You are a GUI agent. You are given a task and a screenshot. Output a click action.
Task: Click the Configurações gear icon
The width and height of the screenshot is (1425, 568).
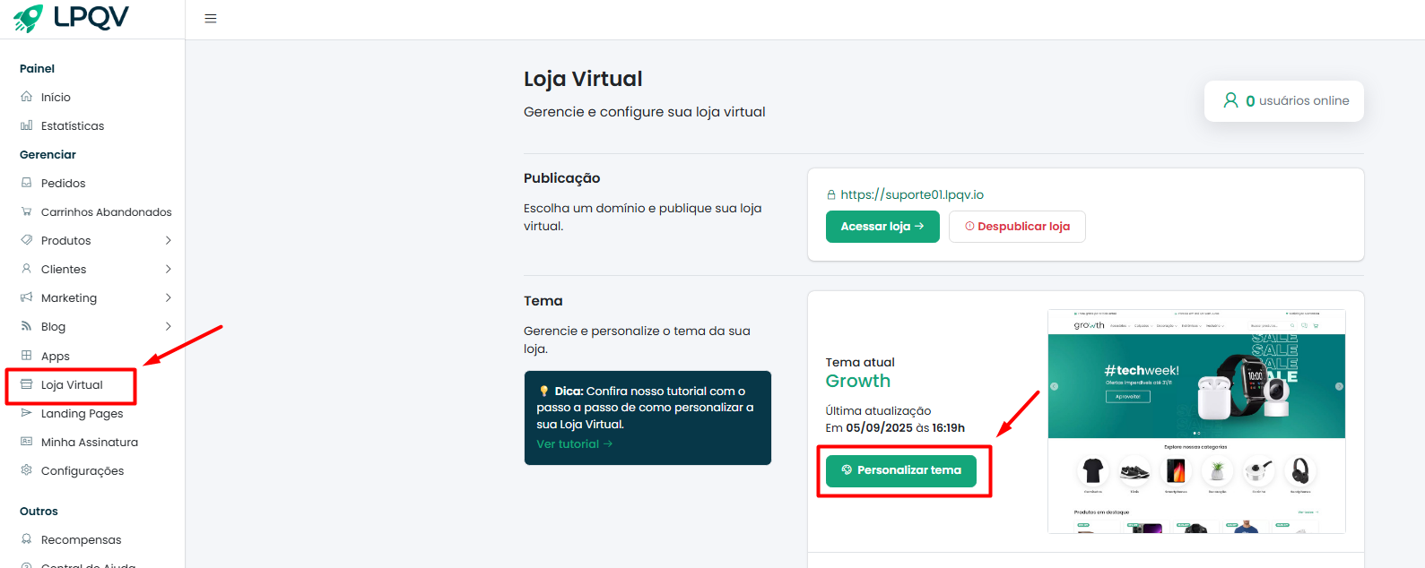point(27,470)
